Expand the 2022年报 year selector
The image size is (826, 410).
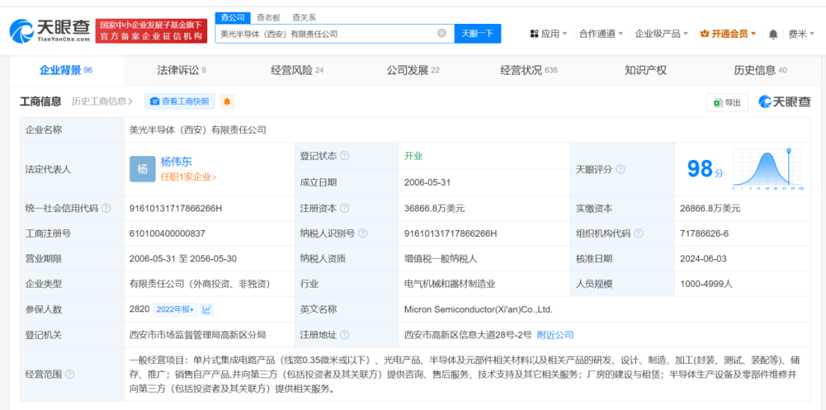(x=176, y=309)
